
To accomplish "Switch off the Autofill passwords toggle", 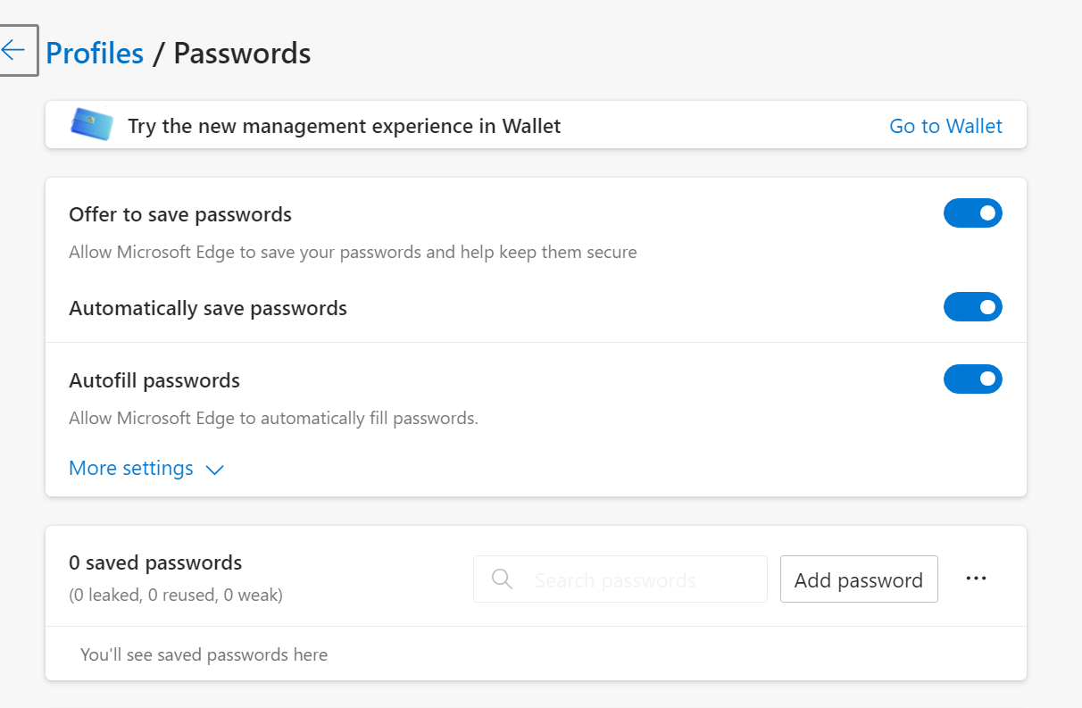I will click(972, 379).
